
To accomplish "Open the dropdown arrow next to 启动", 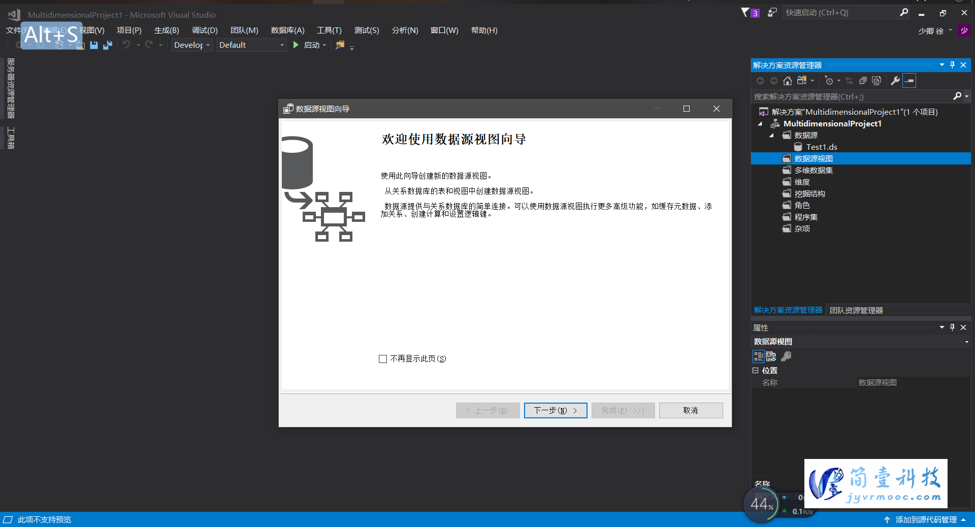I will 324,45.
